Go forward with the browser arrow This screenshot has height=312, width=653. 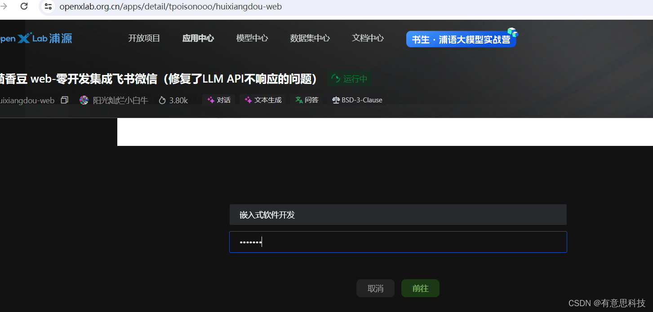point(3,6)
